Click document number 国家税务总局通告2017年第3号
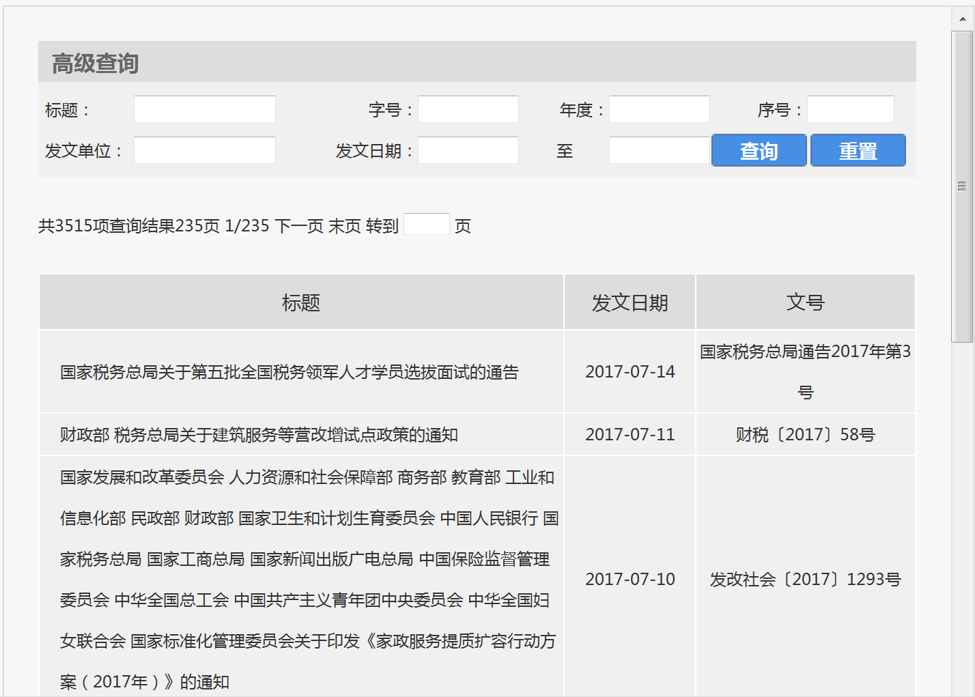This screenshot has width=975, height=697. coord(806,372)
